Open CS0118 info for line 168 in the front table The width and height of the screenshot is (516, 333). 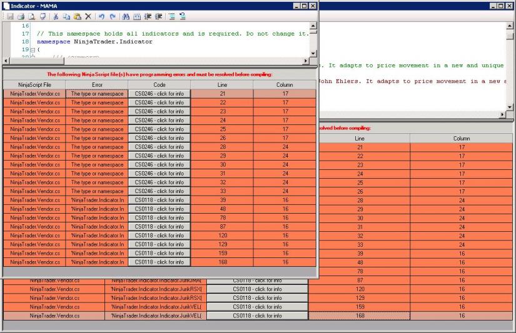tap(159, 262)
